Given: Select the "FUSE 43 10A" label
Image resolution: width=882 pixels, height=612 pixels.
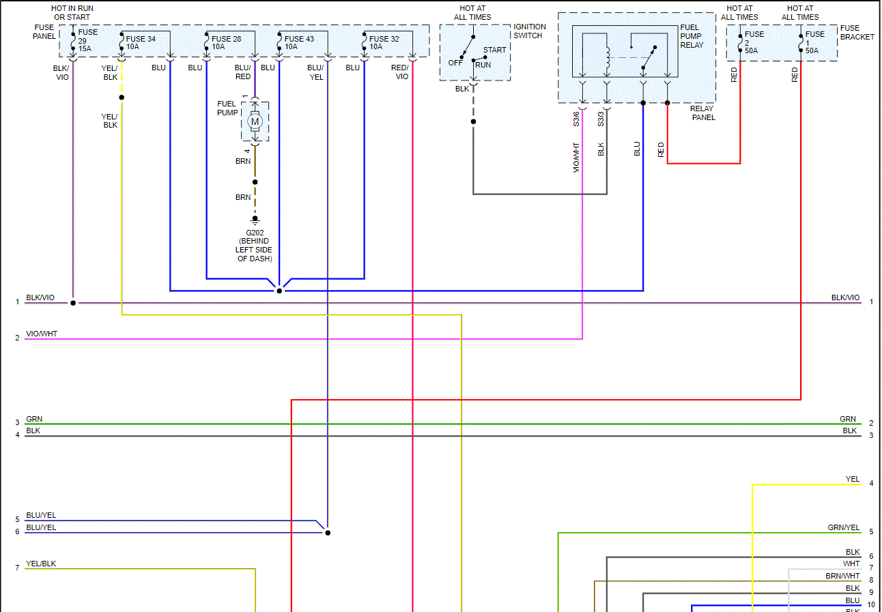Looking at the screenshot, I should 299,43.
